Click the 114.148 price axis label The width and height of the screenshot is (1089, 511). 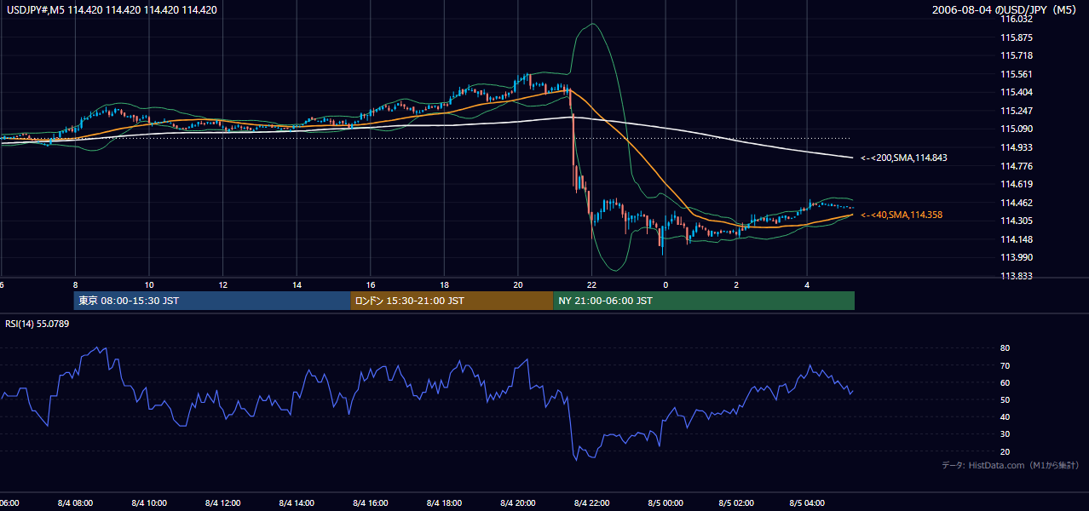click(1018, 239)
